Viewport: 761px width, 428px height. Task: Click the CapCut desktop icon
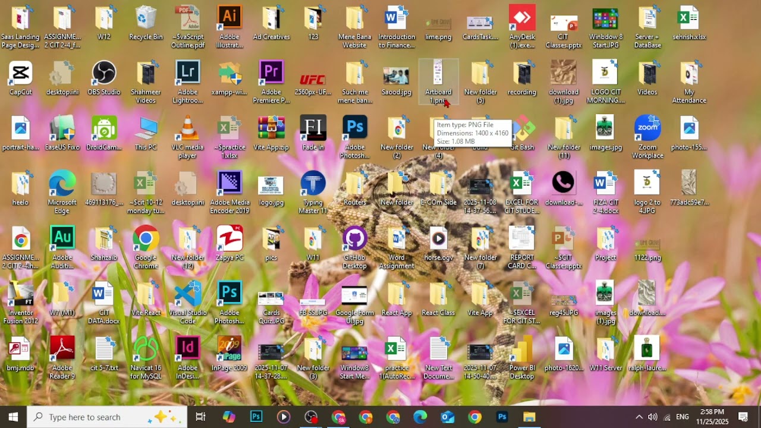[21, 78]
